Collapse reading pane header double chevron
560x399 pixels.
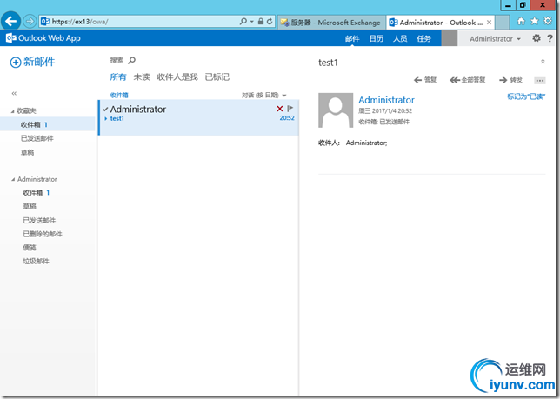tap(543, 62)
